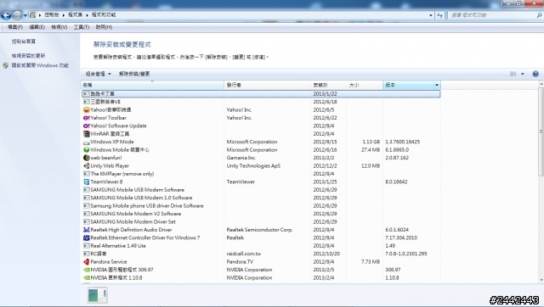Image resolution: width=544 pixels, height=307 pixels.
Task: Open the View (V) menu
Action: point(59,27)
